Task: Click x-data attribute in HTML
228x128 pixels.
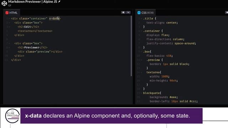Action: pyautogui.click(x=54, y=18)
